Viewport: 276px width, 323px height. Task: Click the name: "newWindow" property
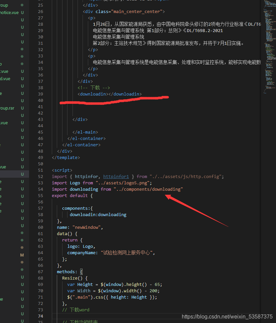[x=80, y=227]
